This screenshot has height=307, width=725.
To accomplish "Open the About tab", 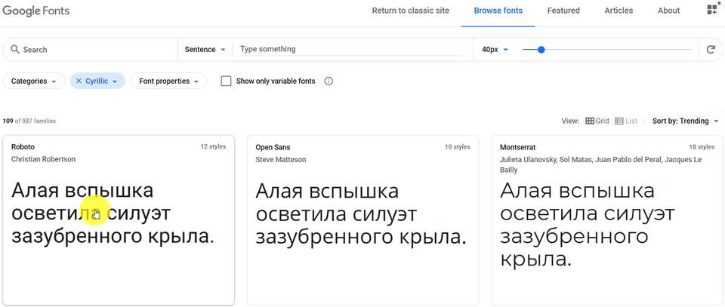I will click(668, 11).
